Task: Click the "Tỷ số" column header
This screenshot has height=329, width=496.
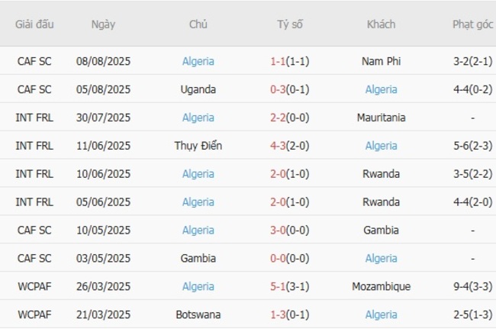Action: pos(290,24)
